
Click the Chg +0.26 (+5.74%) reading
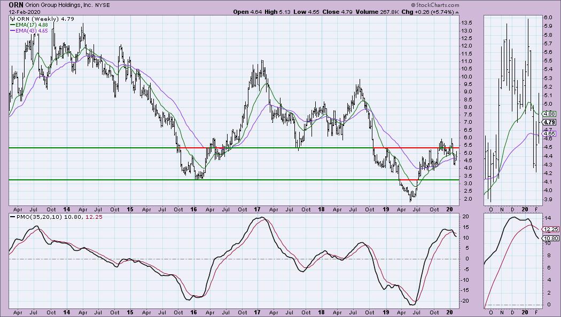[427, 12]
